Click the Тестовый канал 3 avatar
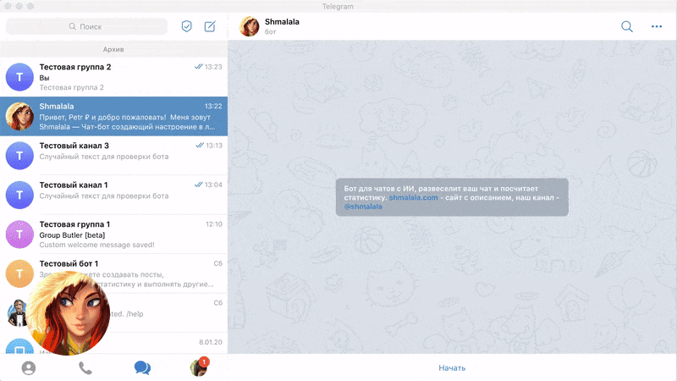 [19, 156]
